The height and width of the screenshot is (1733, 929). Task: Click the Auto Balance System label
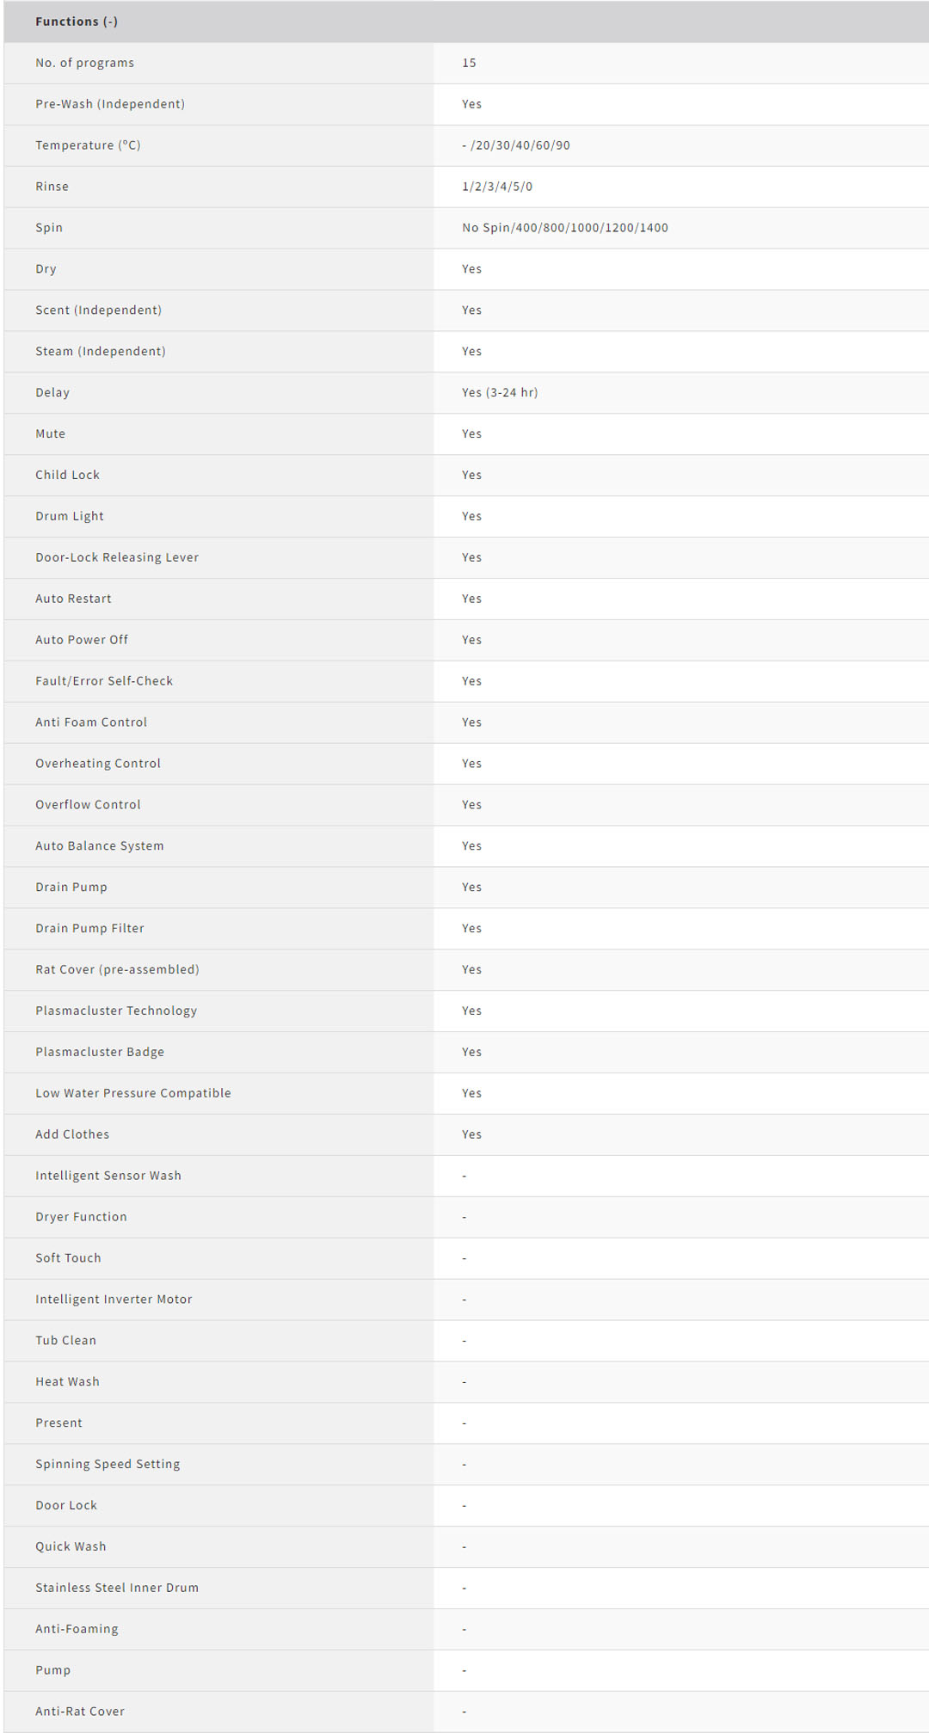99,845
